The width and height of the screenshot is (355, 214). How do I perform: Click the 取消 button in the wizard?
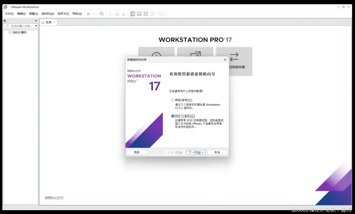point(217,153)
